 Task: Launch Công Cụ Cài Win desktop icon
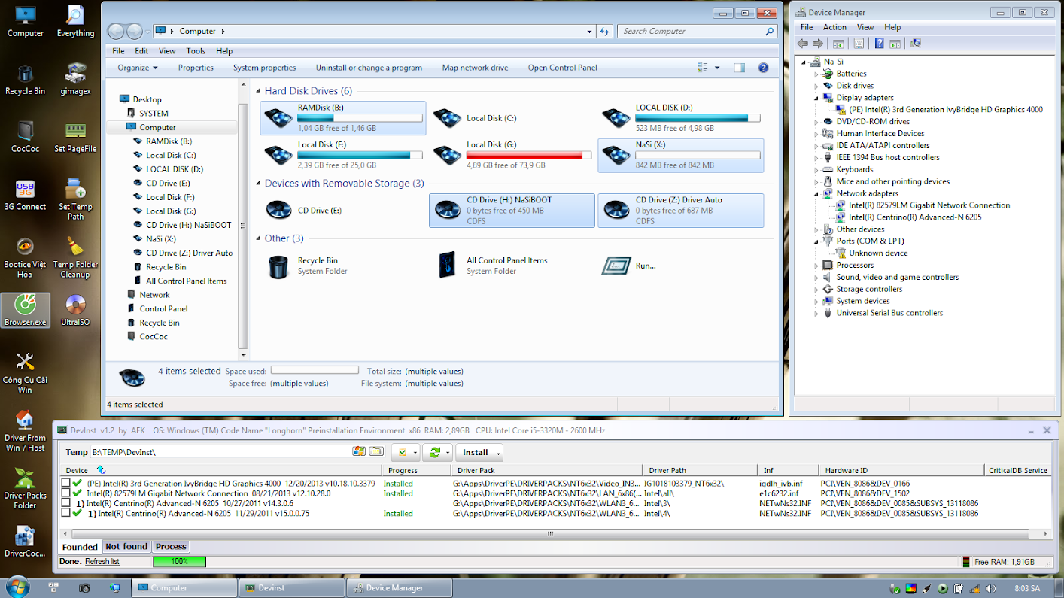(25, 373)
